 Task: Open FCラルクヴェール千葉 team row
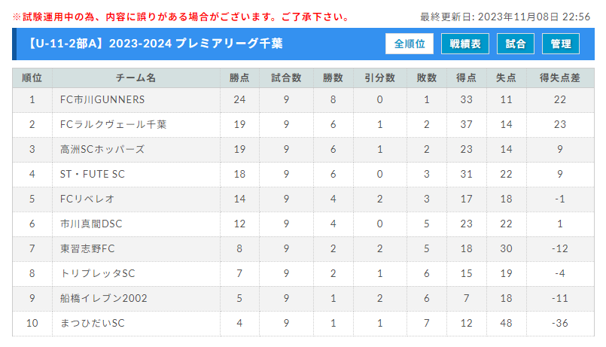coord(113,124)
